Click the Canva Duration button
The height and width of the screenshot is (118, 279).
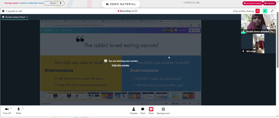pos(46,104)
